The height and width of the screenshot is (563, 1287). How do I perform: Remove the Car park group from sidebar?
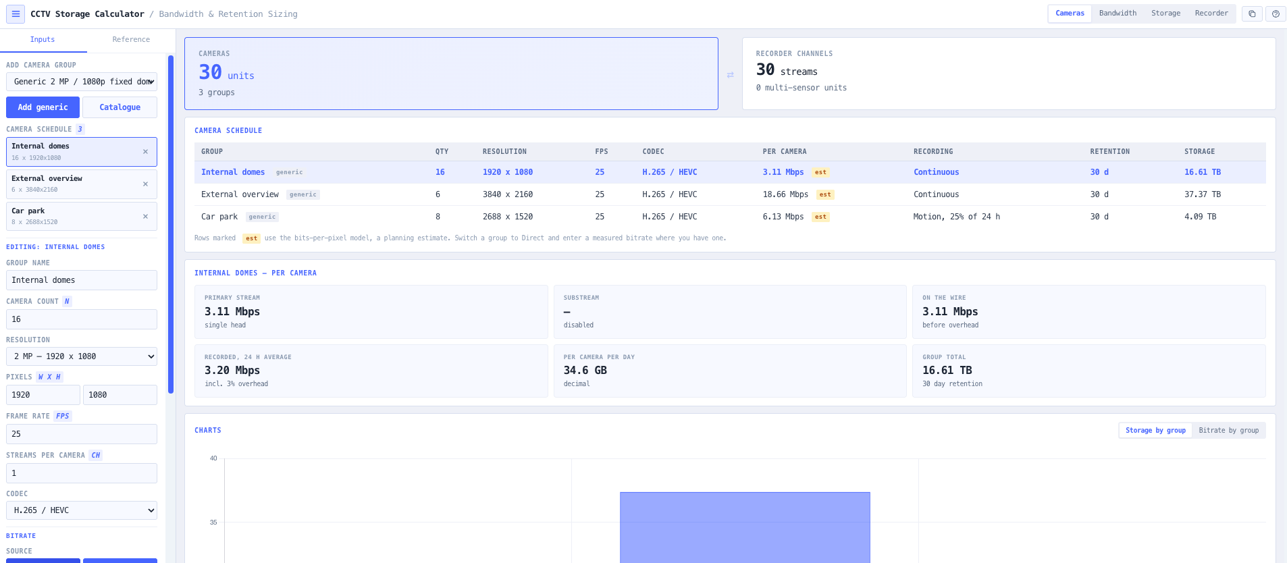click(145, 217)
